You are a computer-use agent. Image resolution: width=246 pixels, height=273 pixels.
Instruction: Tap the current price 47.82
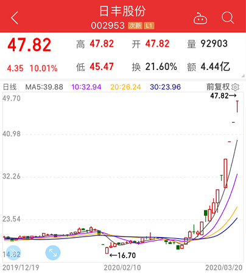(29, 45)
